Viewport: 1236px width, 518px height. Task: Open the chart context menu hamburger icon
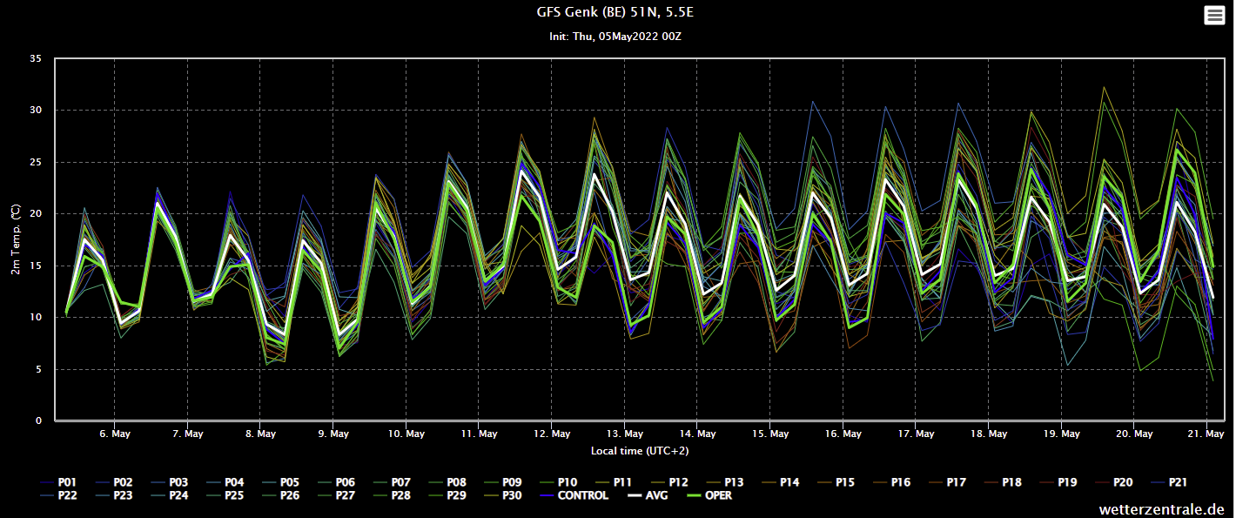pos(1213,16)
